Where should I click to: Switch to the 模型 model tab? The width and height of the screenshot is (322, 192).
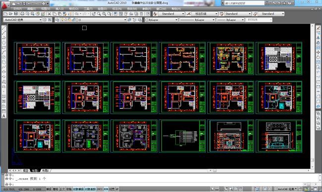(25, 170)
